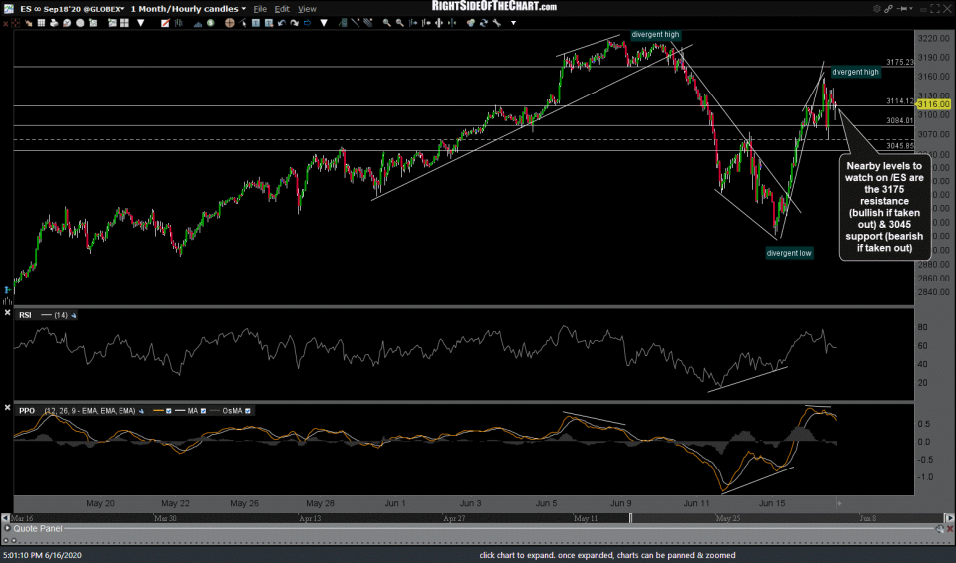Image resolution: width=956 pixels, height=563 pixels.
Task: Expand the Quote Panel
Action: pos(7,529)
